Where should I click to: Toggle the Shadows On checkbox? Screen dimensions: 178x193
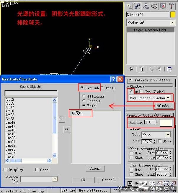(130, 91)
